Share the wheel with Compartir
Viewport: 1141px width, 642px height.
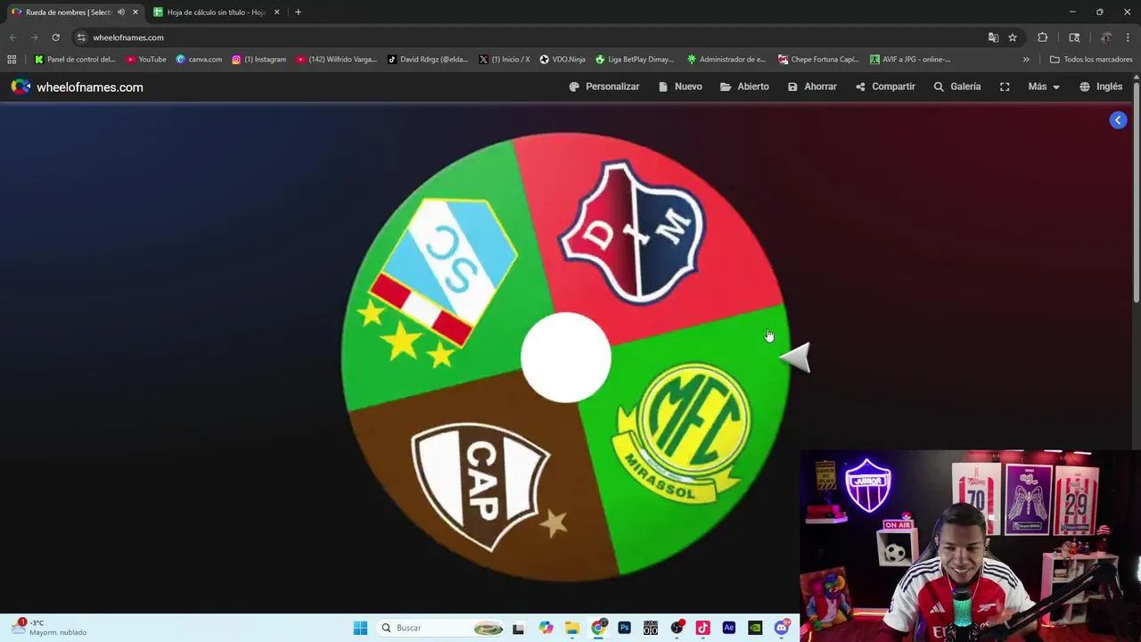coord(885,86)
